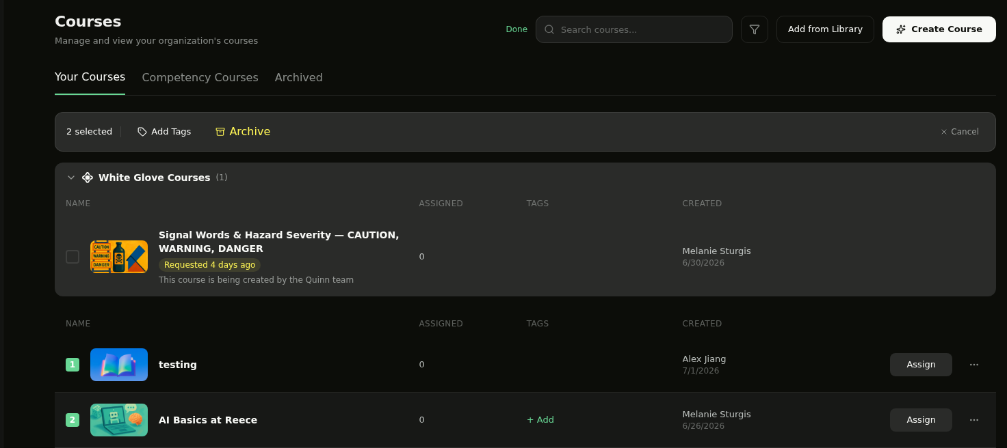Image resolution: width=1007 pixels, height=448 pixels.
Task: Click the testing course title
Action: tap(178, 365)
